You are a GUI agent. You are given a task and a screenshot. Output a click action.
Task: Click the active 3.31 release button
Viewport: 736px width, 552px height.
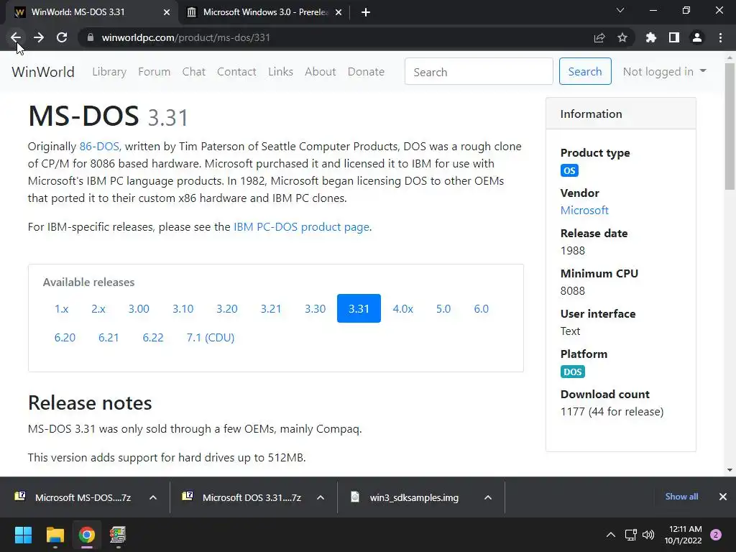click(x=359, y=308)
